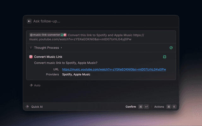This screenshot has width=202, height=126.
Task: Open the Thought Process section
Action: pyautogui.click(x=46, y=48)
